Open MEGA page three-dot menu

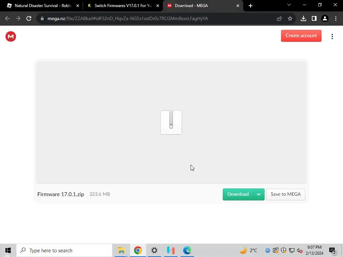click(332, 36)
